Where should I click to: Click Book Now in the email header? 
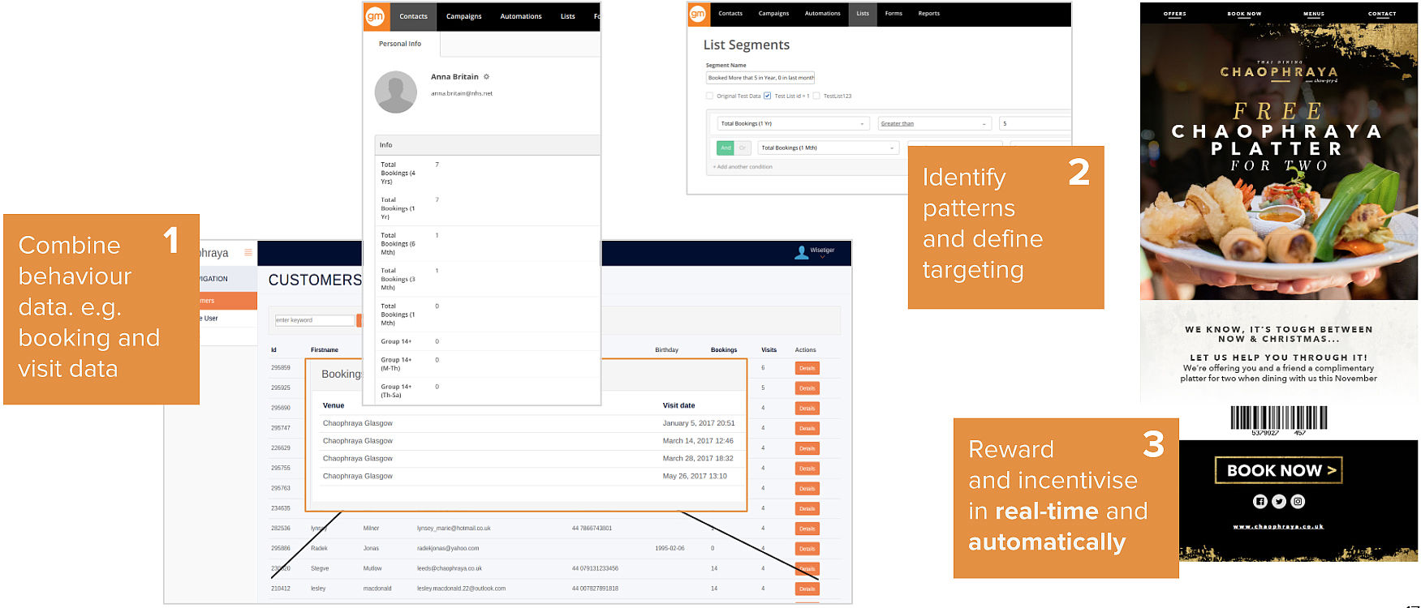point(1244,14)
